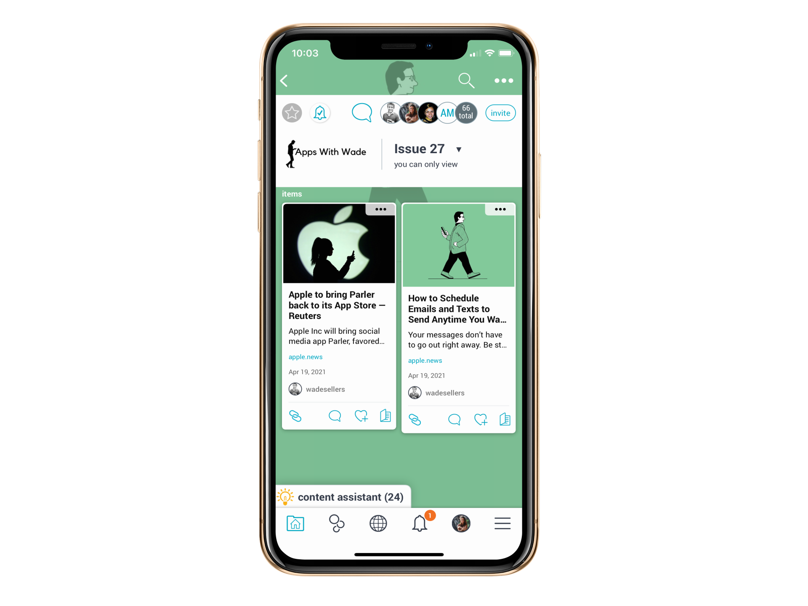Screen dimensions: 808x606
Task: Tap the Invite button for collaborators
Action: 500,113
